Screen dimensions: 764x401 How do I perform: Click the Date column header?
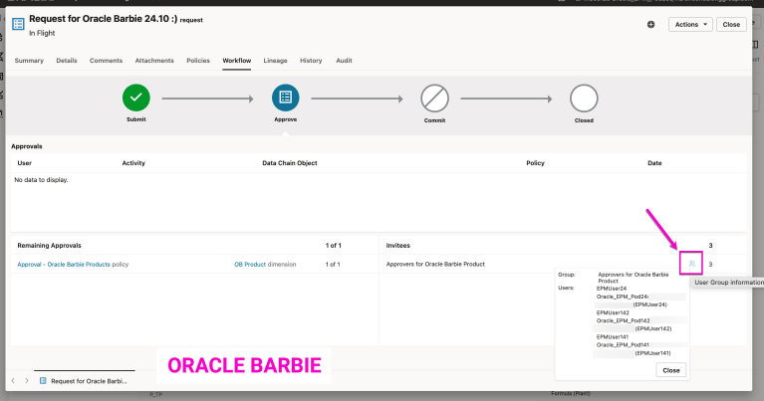654,163
